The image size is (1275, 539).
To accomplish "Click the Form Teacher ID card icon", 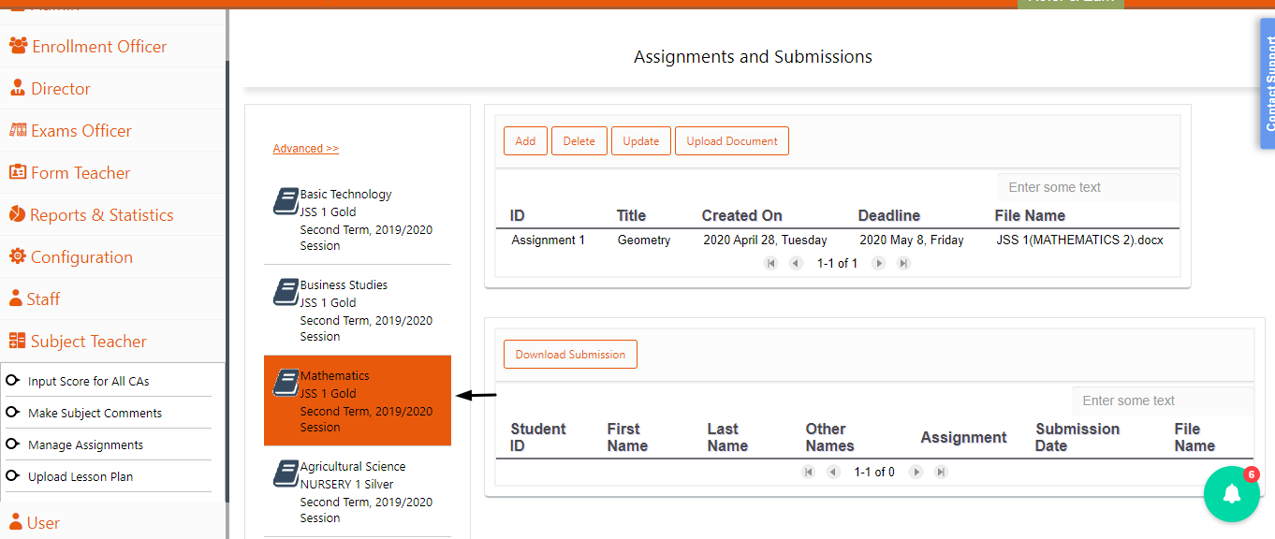I will pyautogui.click(x=17, y=172).
